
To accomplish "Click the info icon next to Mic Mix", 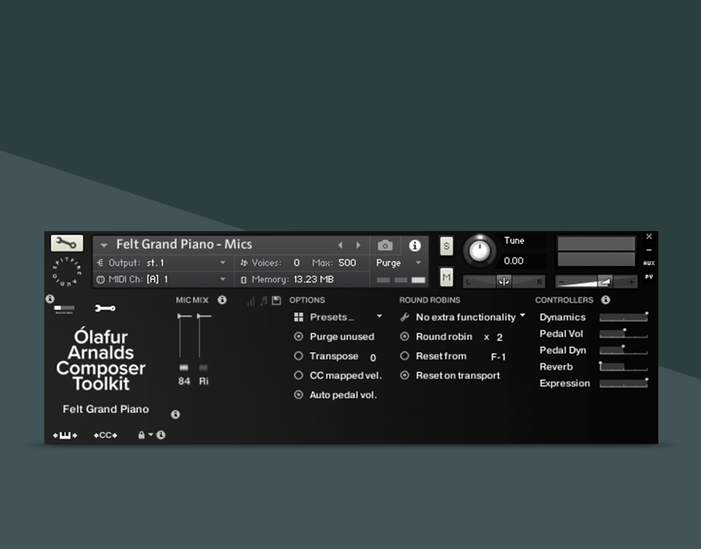I will tap(222, 300).
